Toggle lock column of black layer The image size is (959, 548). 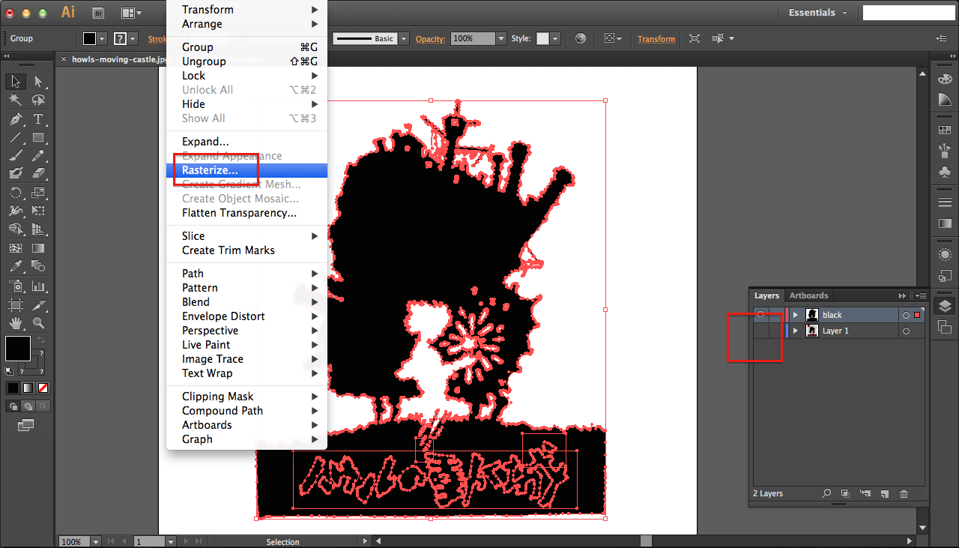point(776,315)
